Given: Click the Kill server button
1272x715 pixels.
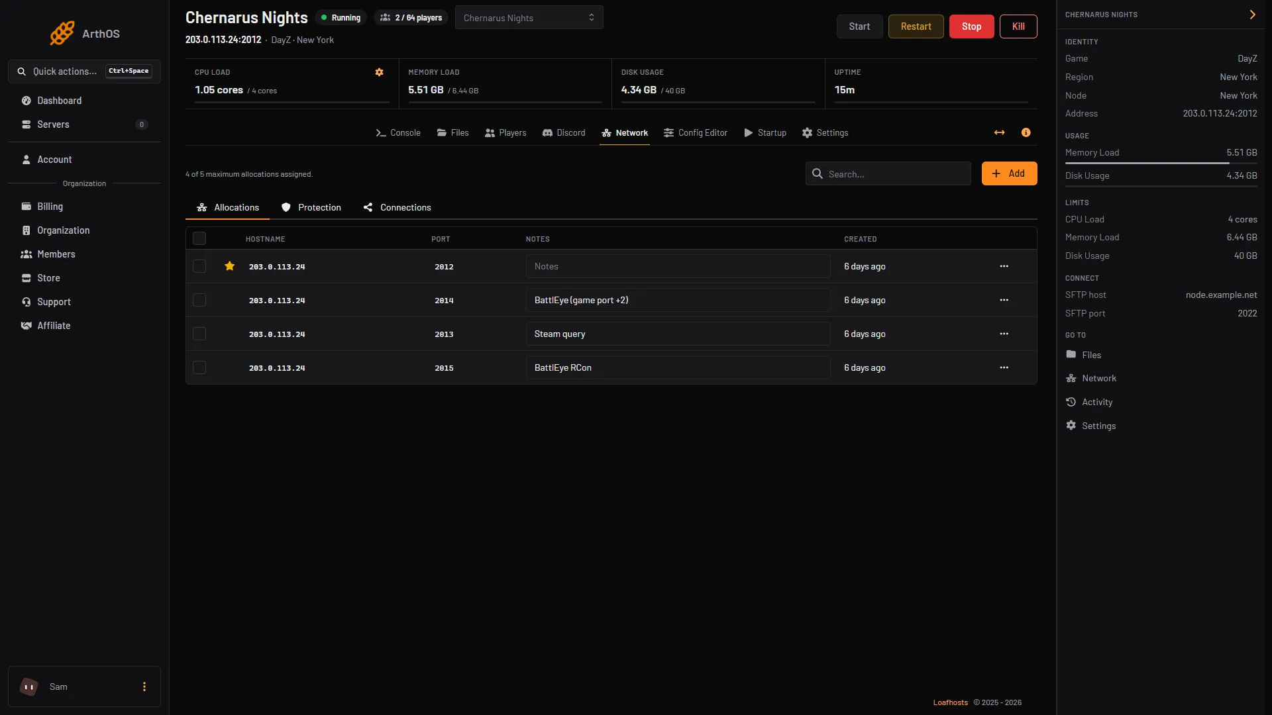Looking at the screenshot, I should pos(1018,26).
